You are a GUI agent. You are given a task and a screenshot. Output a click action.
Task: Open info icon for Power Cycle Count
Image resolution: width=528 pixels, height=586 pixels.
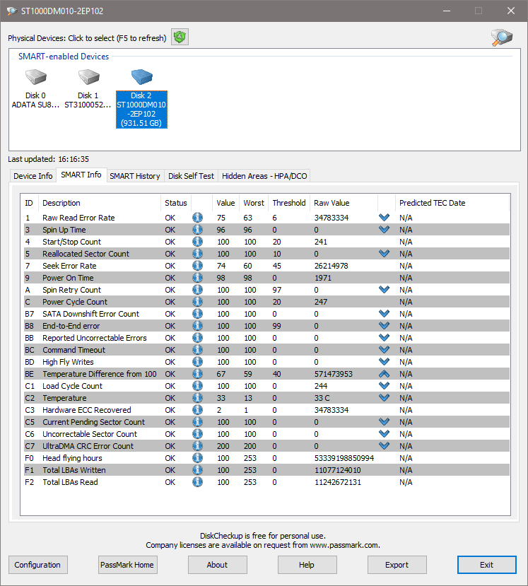click(198, 302)
